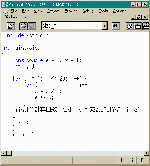Click the horizontal scrollbar right arrow

pos(147,153)
